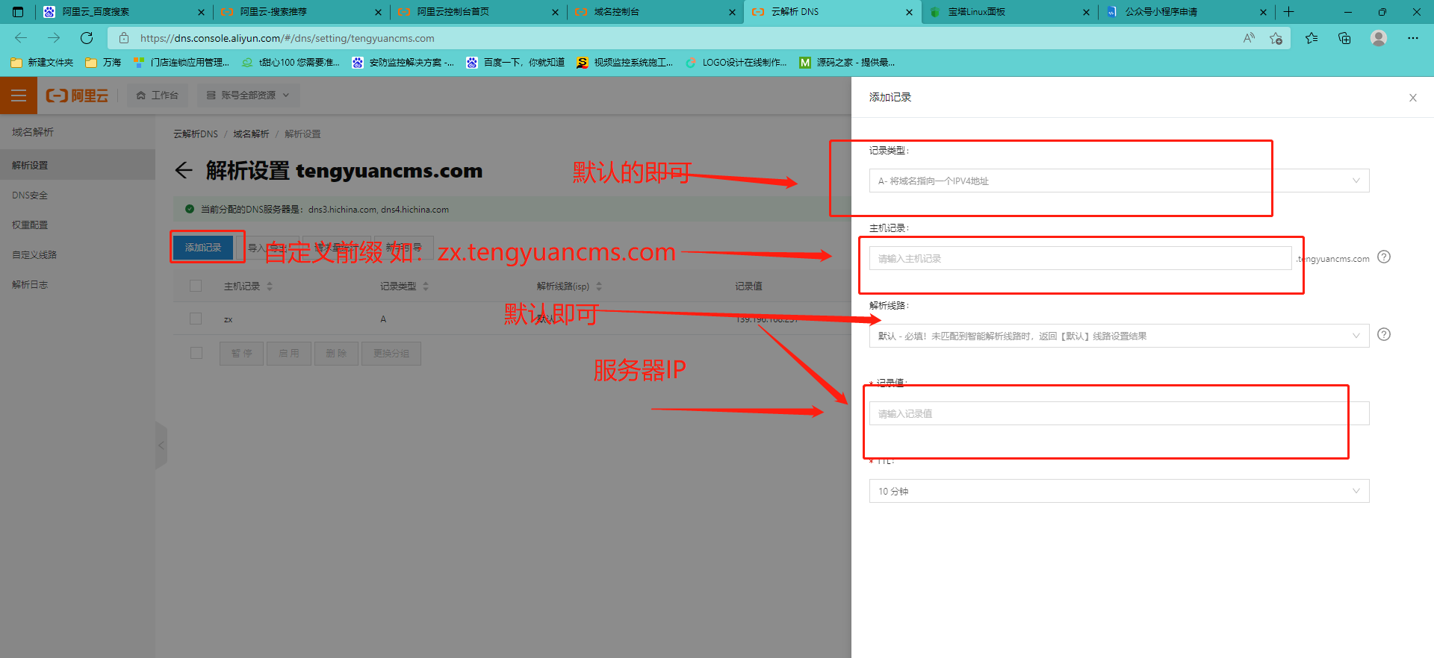Open Aliyun hamburger menu
The height and width of the screenshot is (658, 1434).
(19, 95)
